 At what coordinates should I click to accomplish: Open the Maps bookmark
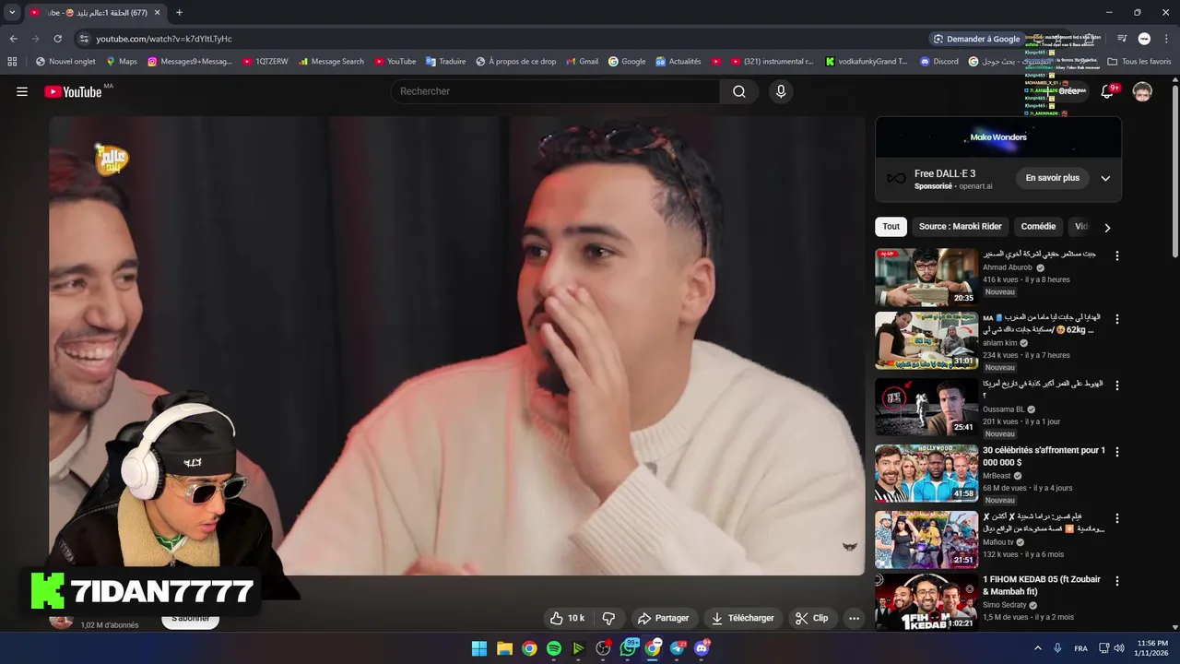point(122,62)
